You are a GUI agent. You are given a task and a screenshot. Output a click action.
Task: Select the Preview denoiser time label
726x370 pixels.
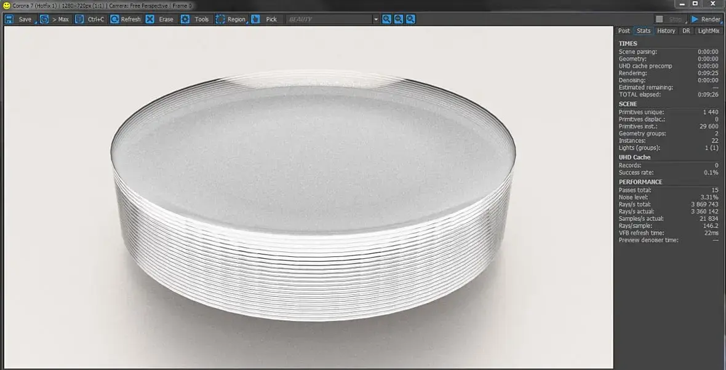pyautogui.click(x=648, y=240)
